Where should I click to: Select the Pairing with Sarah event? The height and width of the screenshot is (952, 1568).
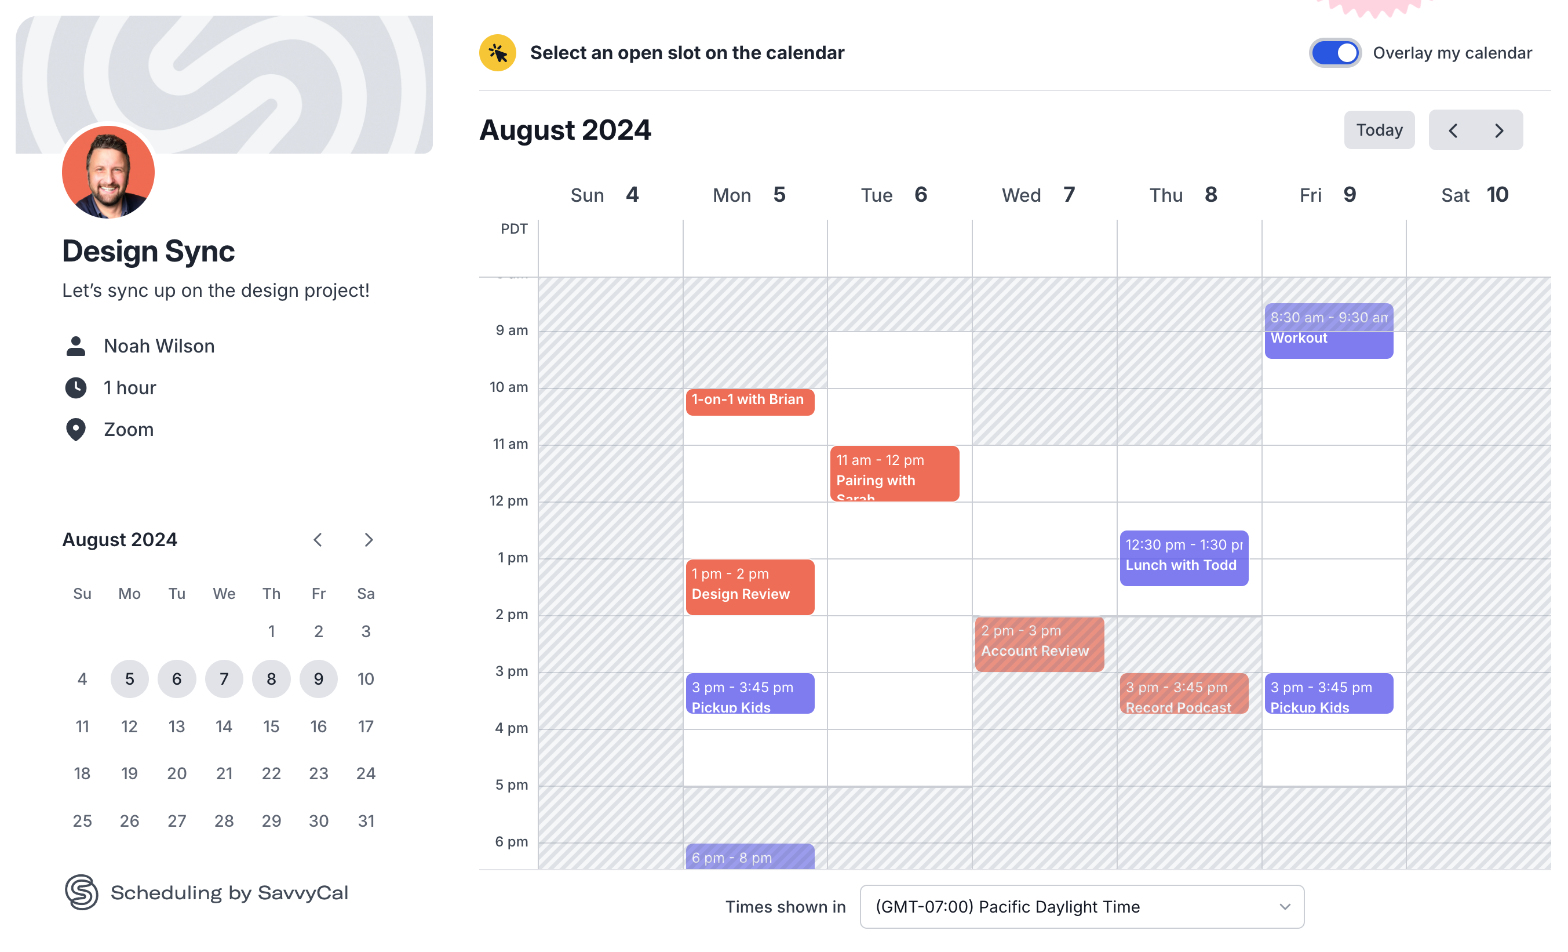[x=894, y=473]
